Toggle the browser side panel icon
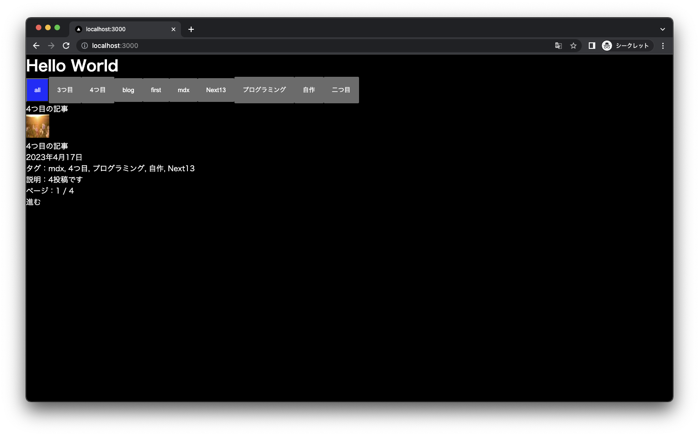This screenshot has width=699, height=436. (x=592, y=46)
